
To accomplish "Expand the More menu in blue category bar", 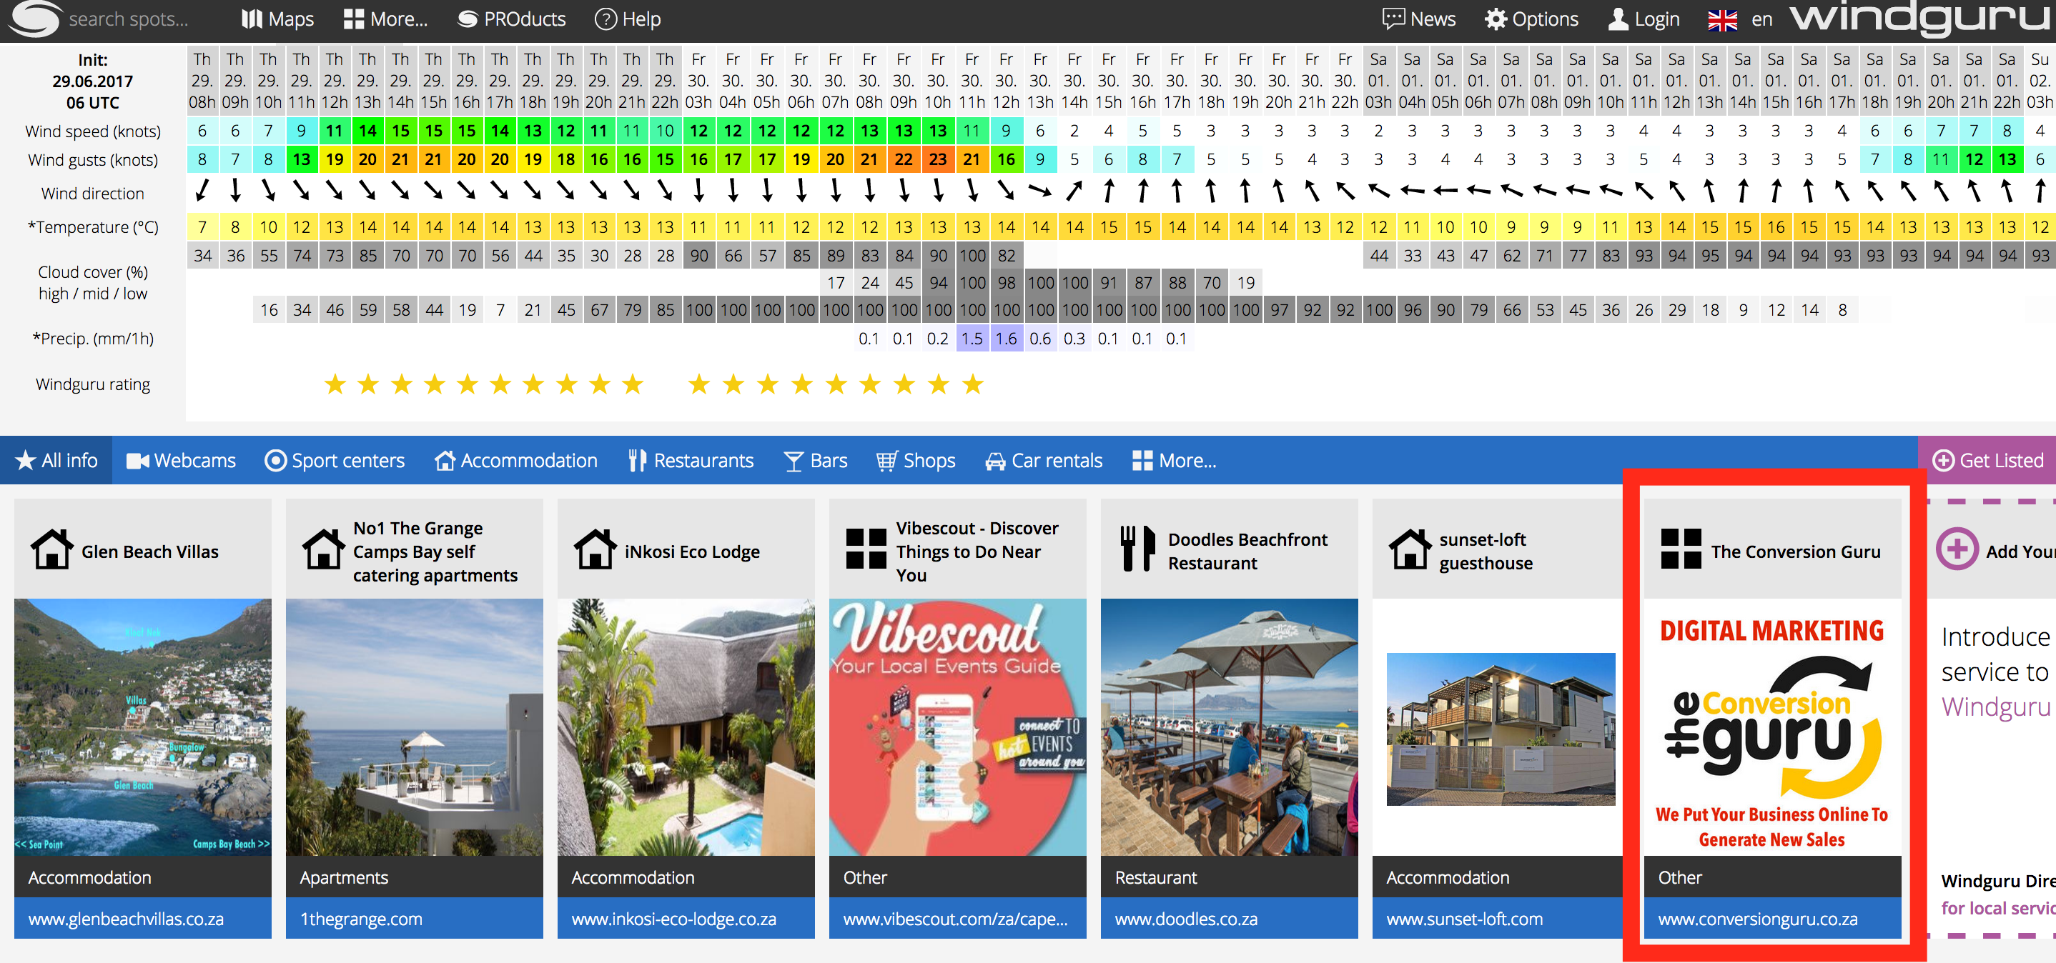I will tap(1174, 460).
